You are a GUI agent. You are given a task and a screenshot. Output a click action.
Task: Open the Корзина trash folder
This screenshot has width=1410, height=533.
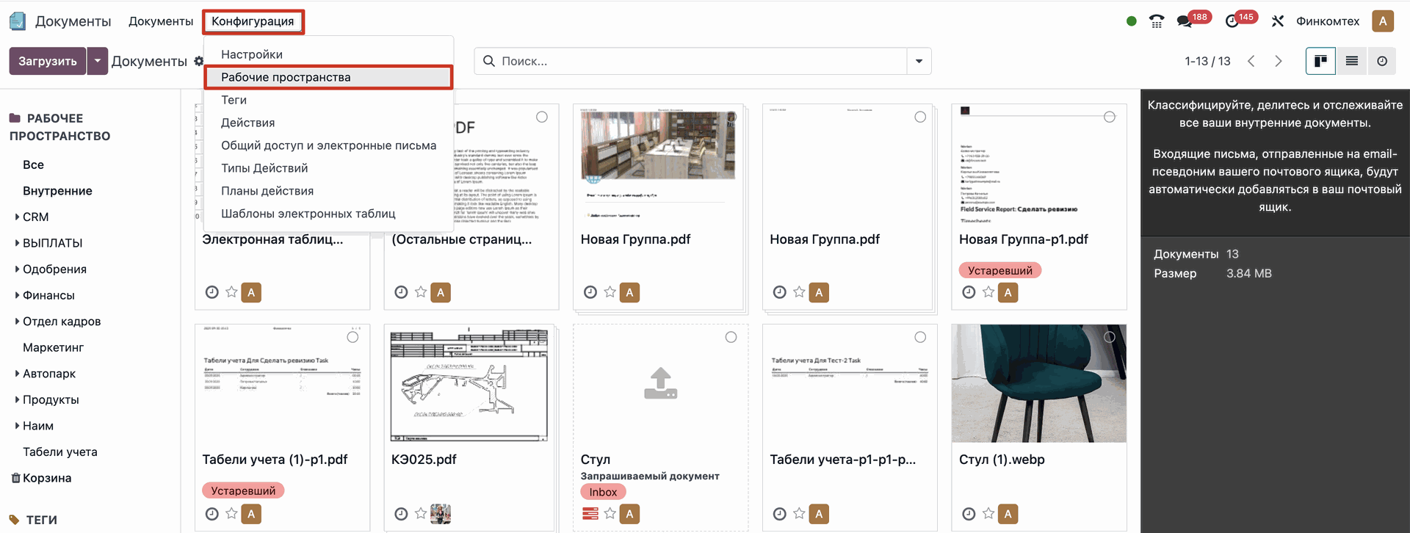(x=46, y=478)
